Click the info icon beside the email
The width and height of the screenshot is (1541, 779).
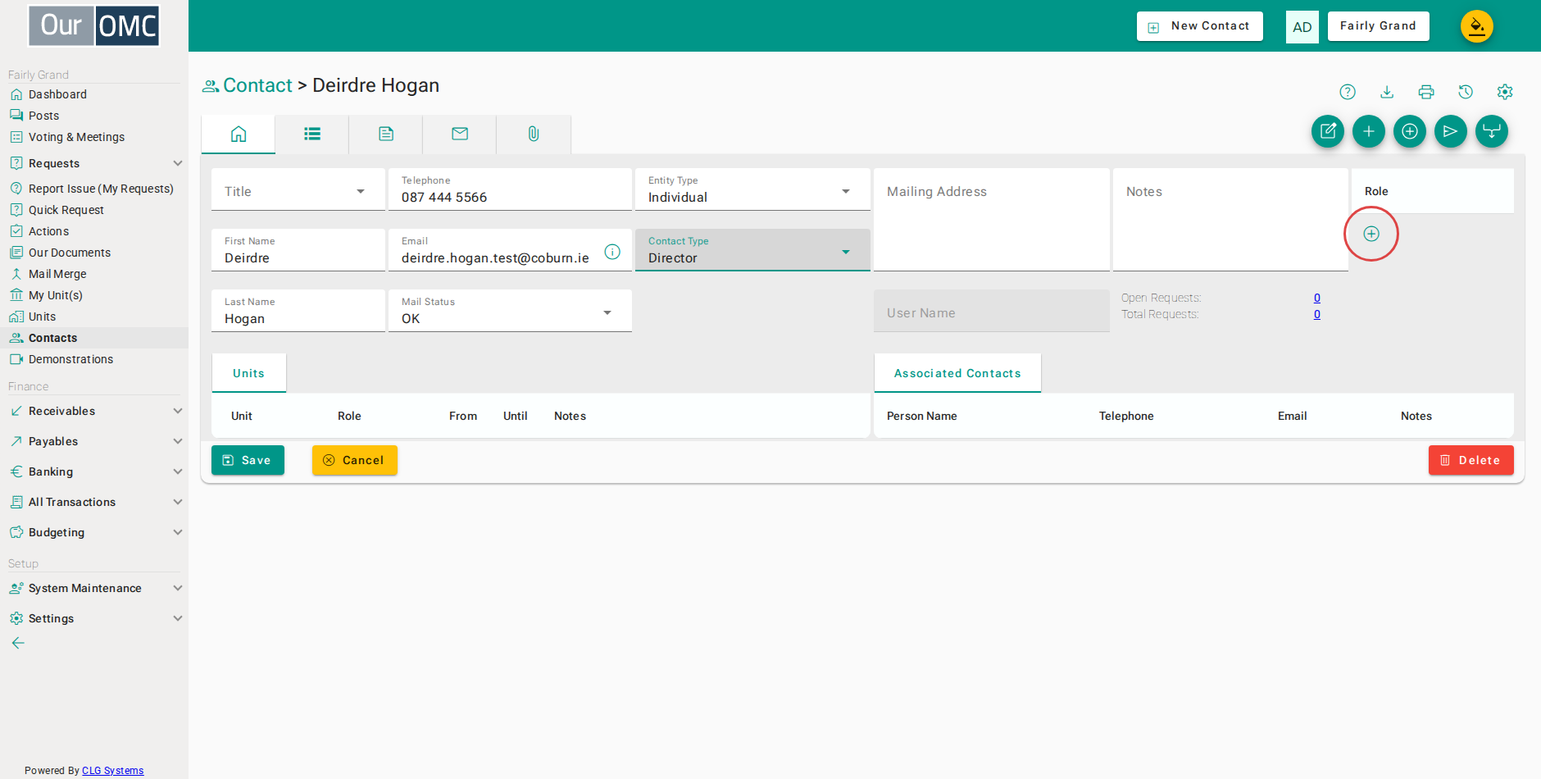click(612, 252)
